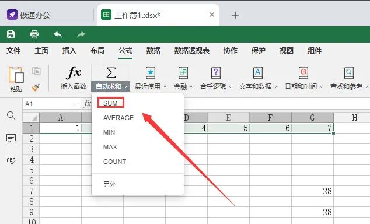
Task: Open the Search magnifier in left sidebar
Action: 11,116
